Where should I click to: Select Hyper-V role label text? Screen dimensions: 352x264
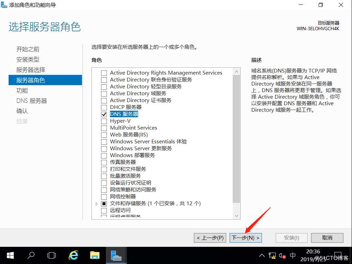click(x=120, y=121)
